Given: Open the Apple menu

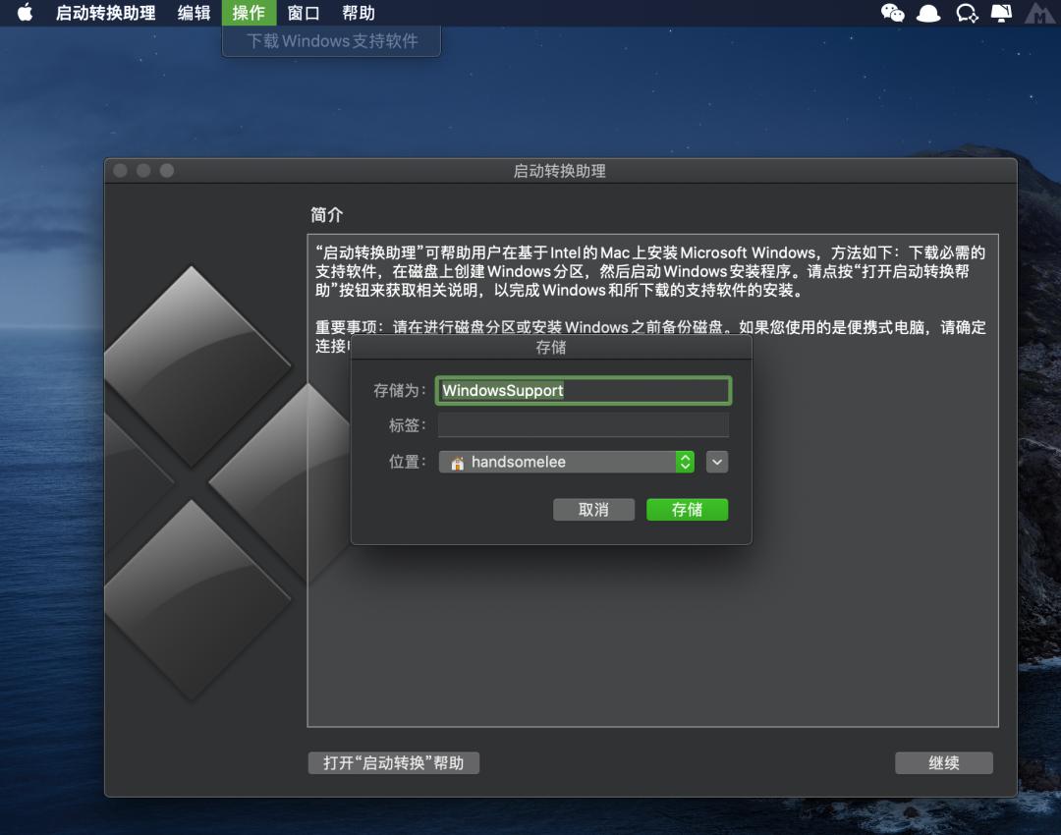Looking at the screenshot, I should (x=25, y=13).
